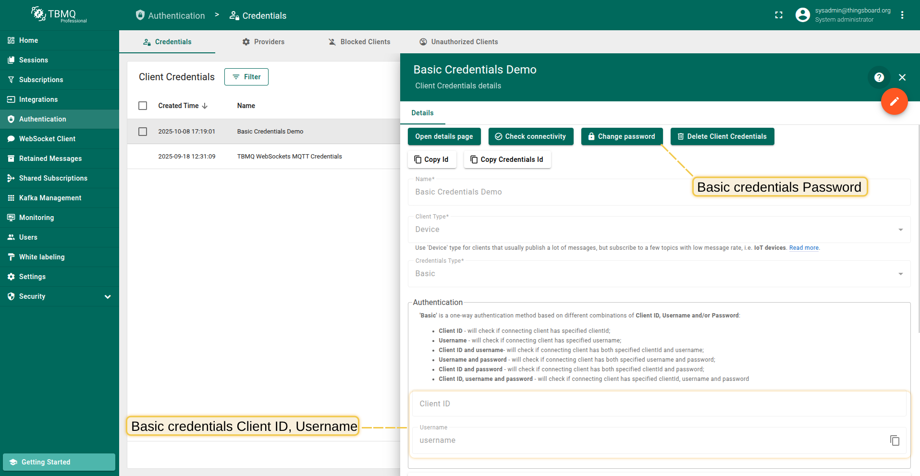The image size is (920, 476).
Task: Copy the username using the copy icon
Action: click(894, 440)
